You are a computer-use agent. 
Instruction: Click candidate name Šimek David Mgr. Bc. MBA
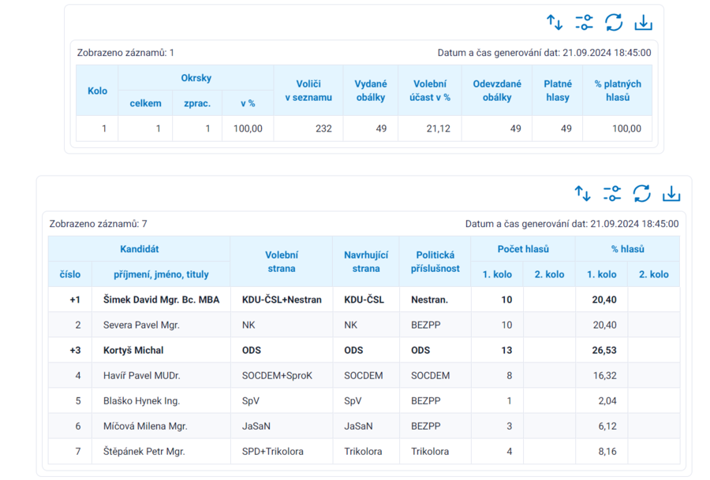(161, 300)
